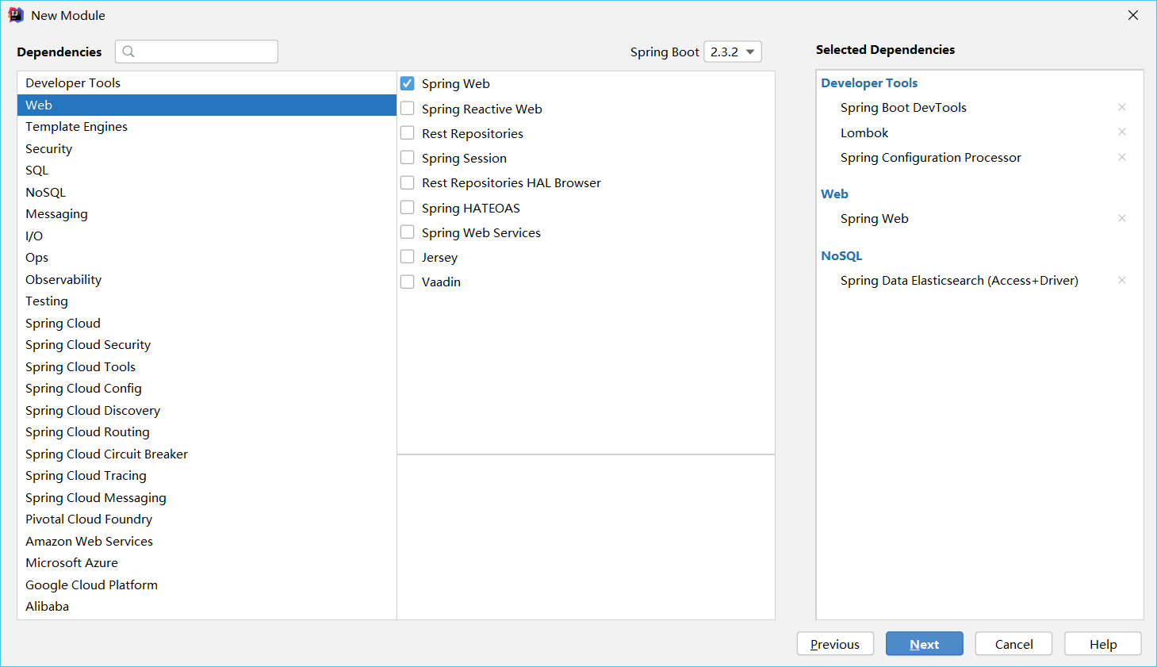The width and height of the screenshot is (1157, 667).
Task: Select Lombok in selected list
Action: click(864, 132)
